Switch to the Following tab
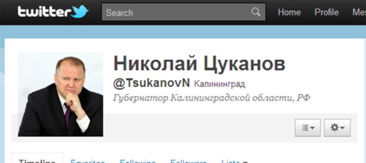The width and height of the screenshot is (366, 163). click(138, 161)
